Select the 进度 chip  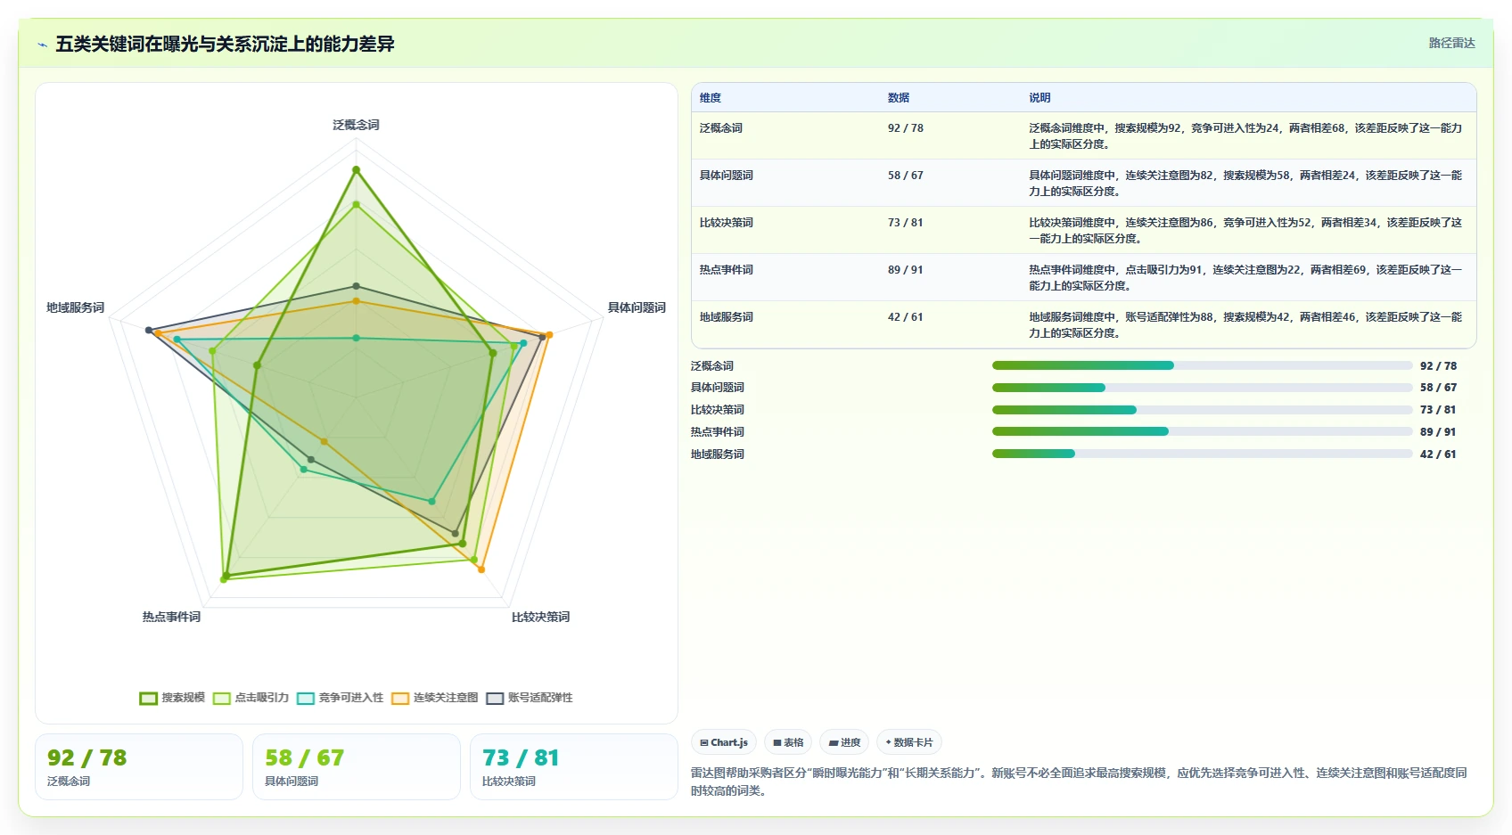pyautogui.click(x=844, y=742)
